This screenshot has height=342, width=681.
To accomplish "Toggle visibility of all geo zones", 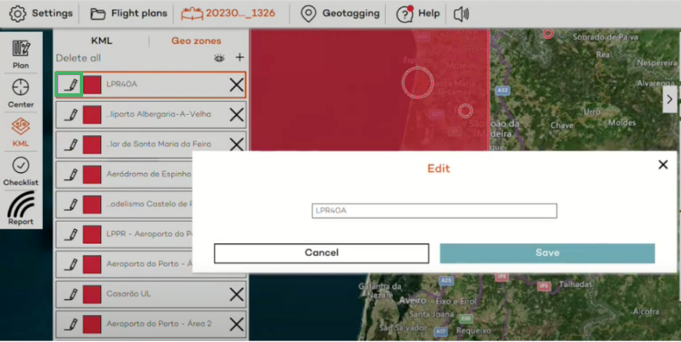I will point(219,59).
